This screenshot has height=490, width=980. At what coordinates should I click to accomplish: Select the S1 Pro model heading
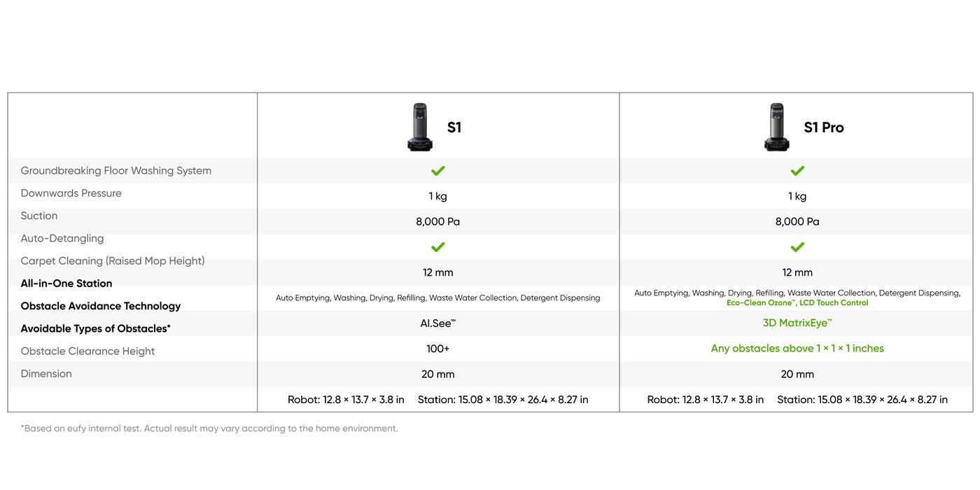tap(824, 127)
